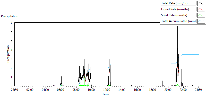
Task: Click the 10:00 time axis tick label
Action: click(91, 90)
